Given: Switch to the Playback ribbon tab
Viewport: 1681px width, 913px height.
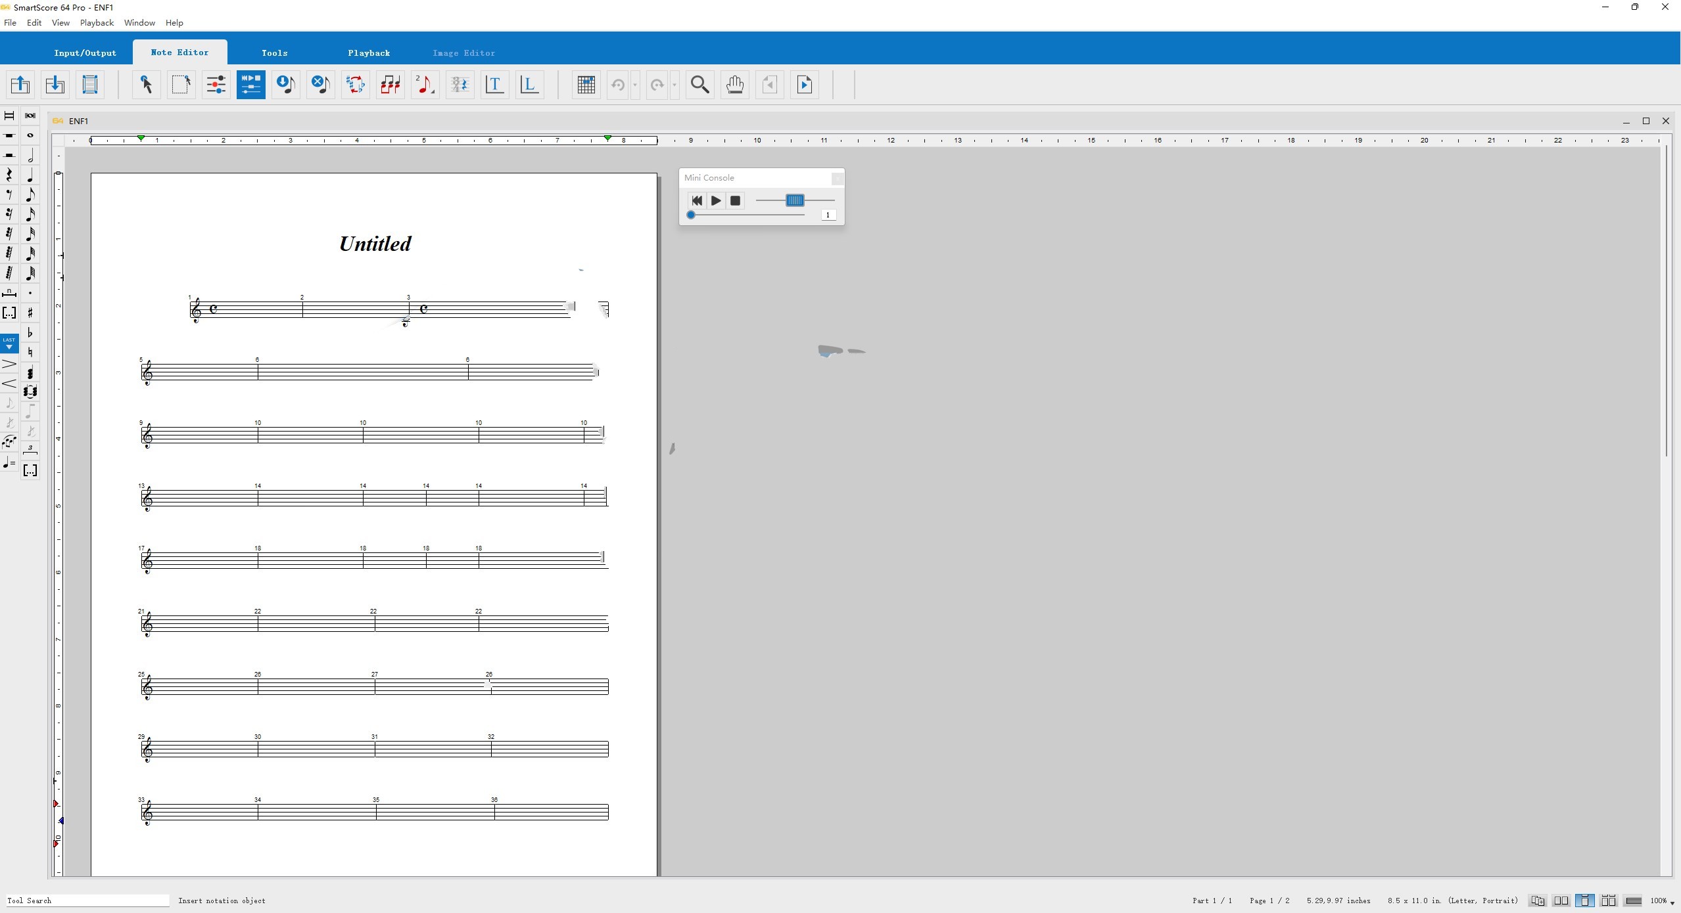Looking at the screenshot, I should tap(369, 53).
